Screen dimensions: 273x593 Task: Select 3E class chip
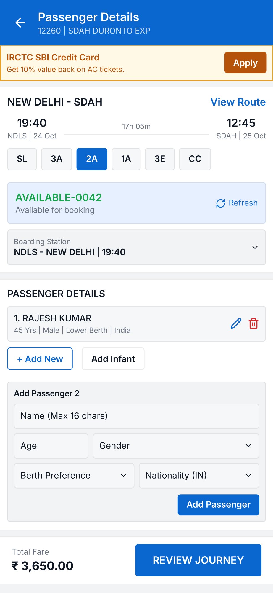(160, 159)
